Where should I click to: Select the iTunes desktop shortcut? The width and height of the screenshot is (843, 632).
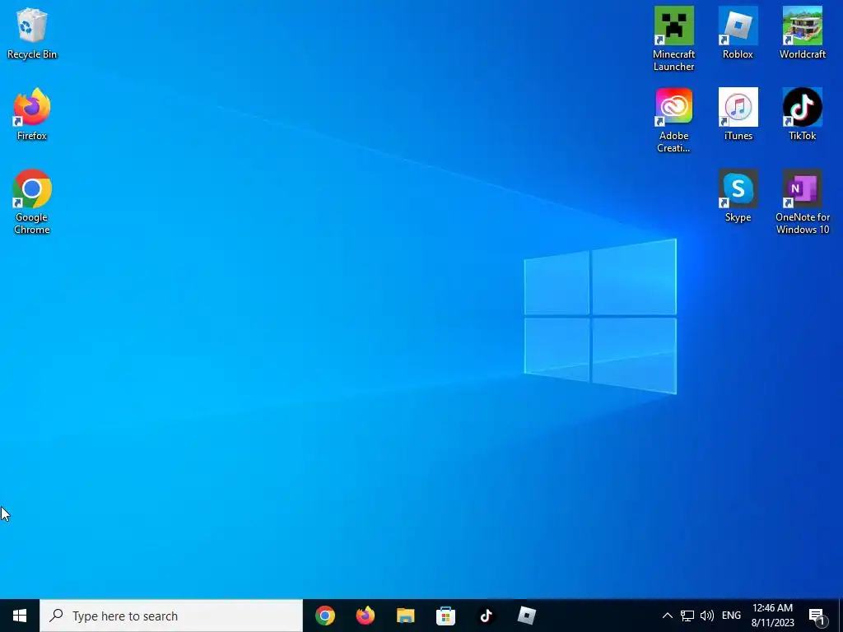click(x=738, y=114)
